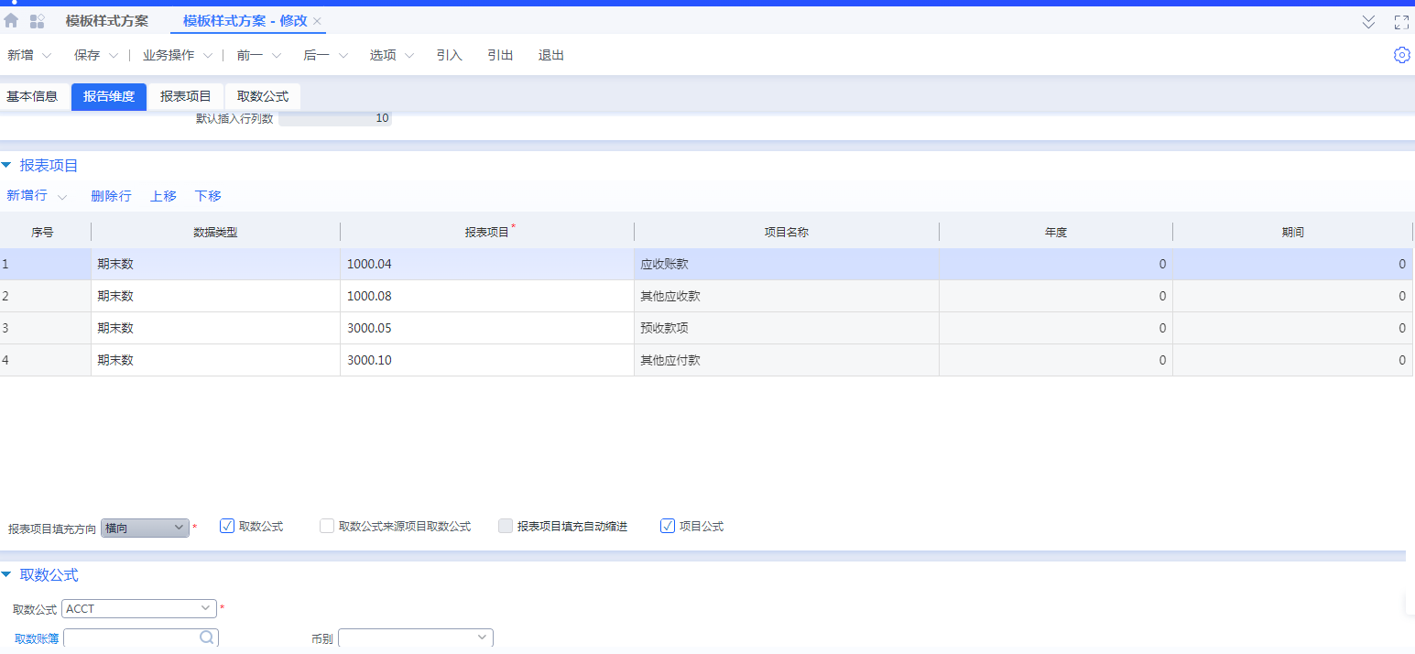Screen dimensions: 1415x654
Task: Open 报表项目填充方向 dropdown
Action: [x=145, y=528]
